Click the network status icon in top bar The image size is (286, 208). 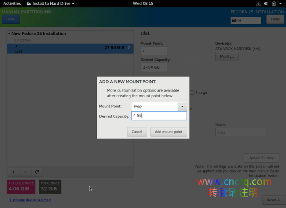(x=258, y=3)
